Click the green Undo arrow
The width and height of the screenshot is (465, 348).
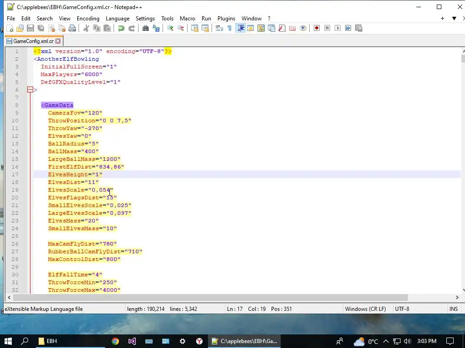(x=121, y=28)
